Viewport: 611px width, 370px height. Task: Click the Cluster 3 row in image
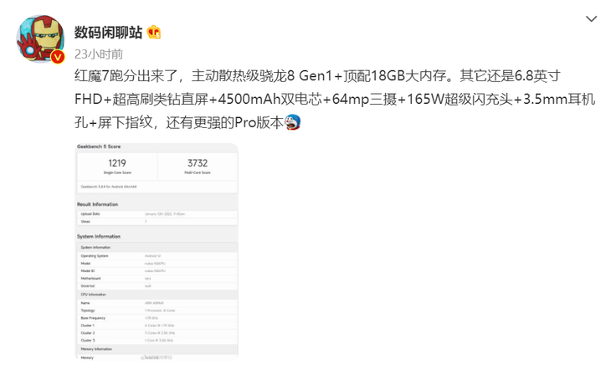tap(157, 341)
